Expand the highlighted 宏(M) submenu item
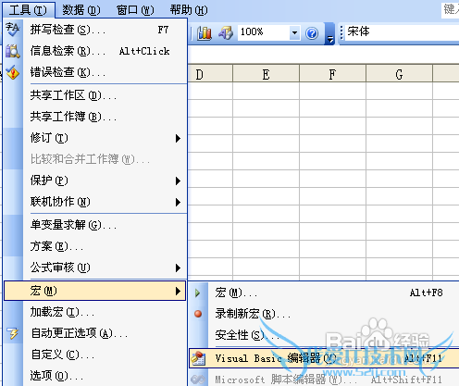459x386 pixels. pos(95,291)
